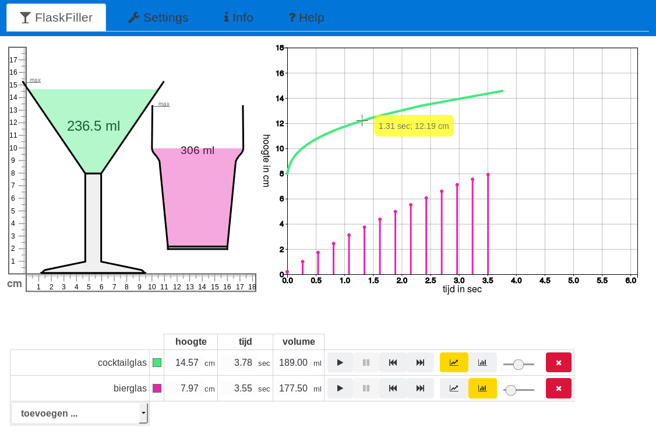Click the beer glass max marker

click(x=164, y=104)
